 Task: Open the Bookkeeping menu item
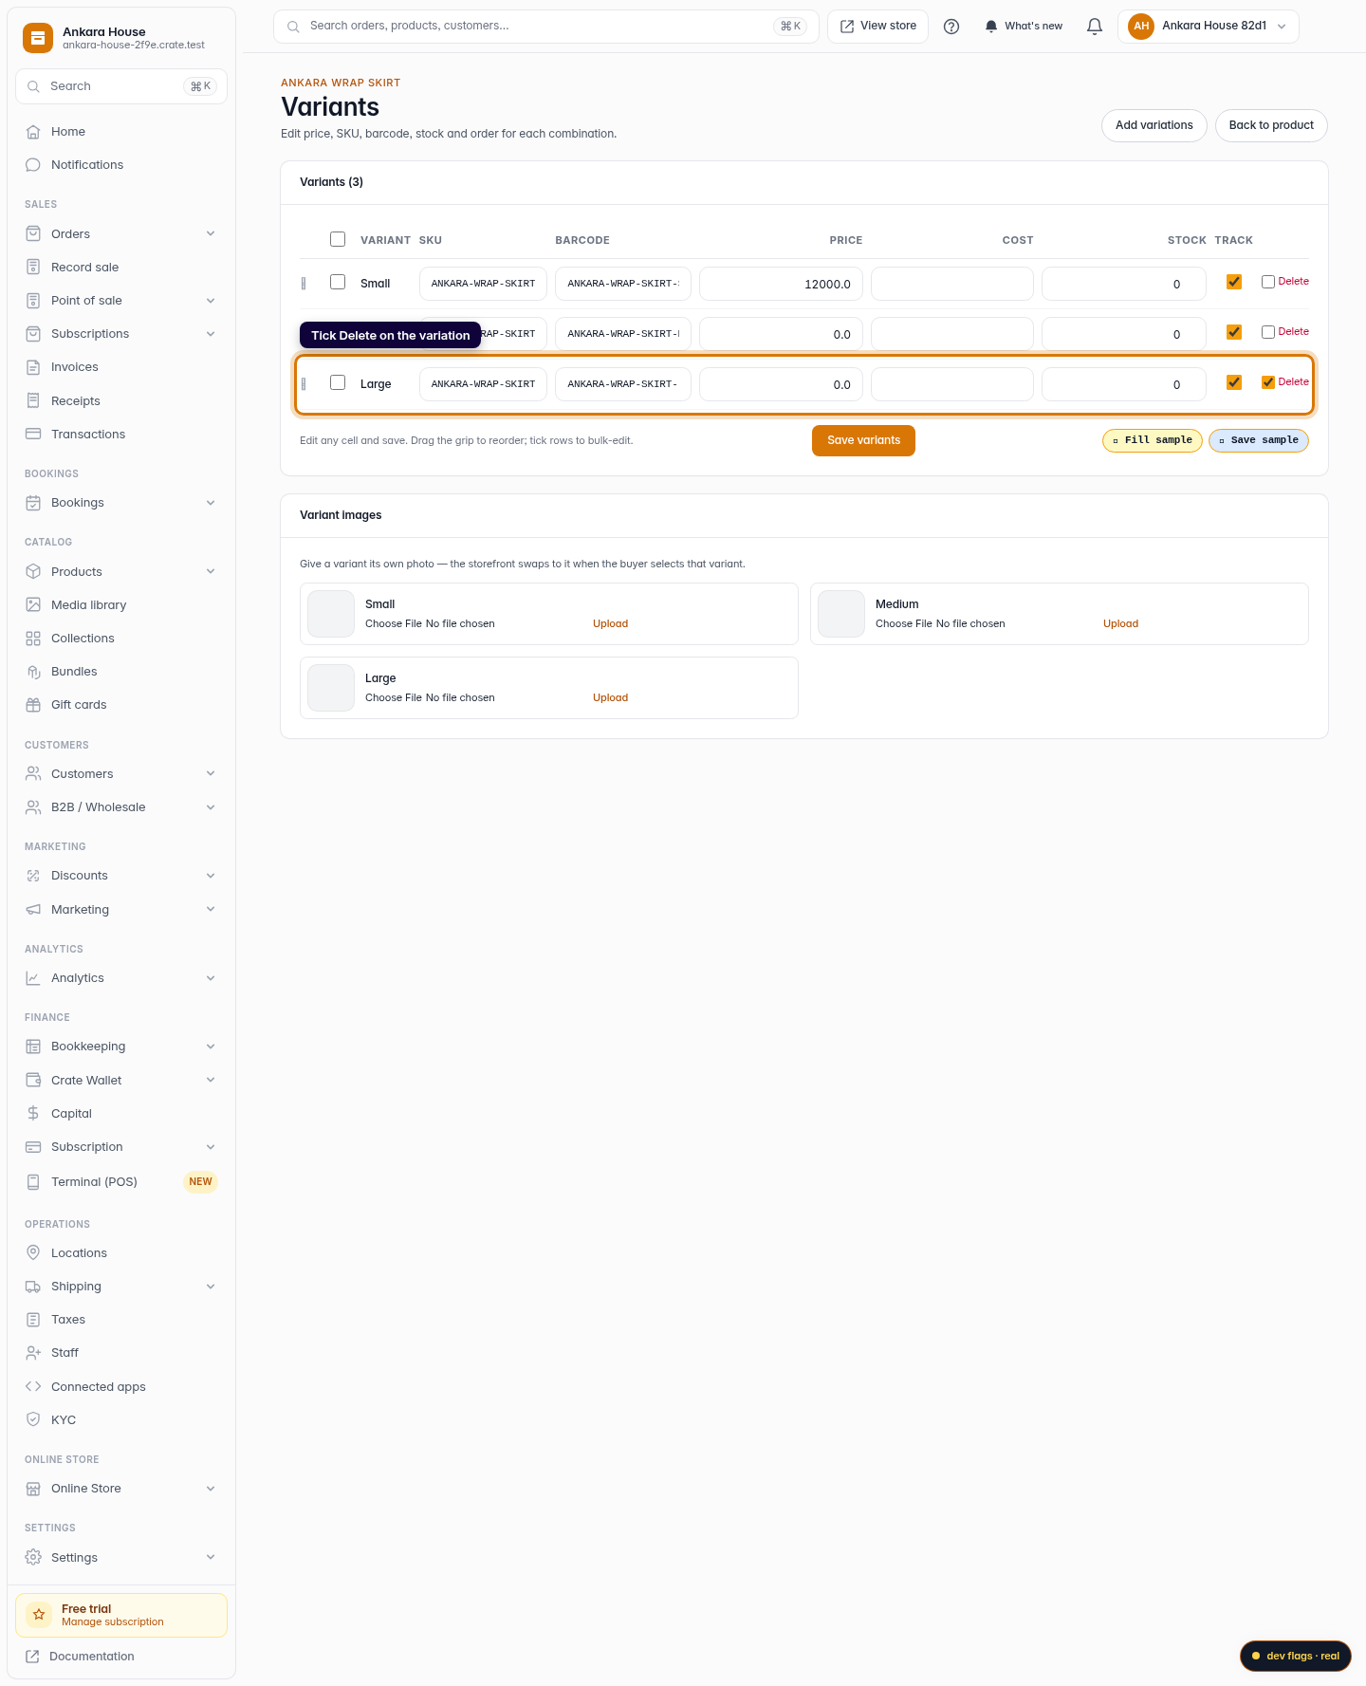click(121, 1047)
